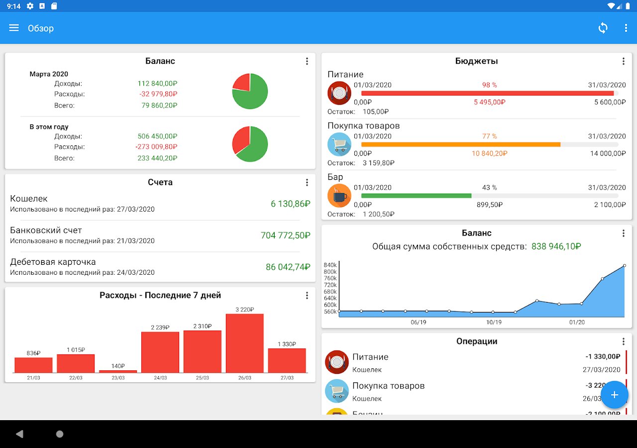This screenshot has width=637, height=448.
Task: Open the Кошелек account
Action: click(x=160, y=204)
